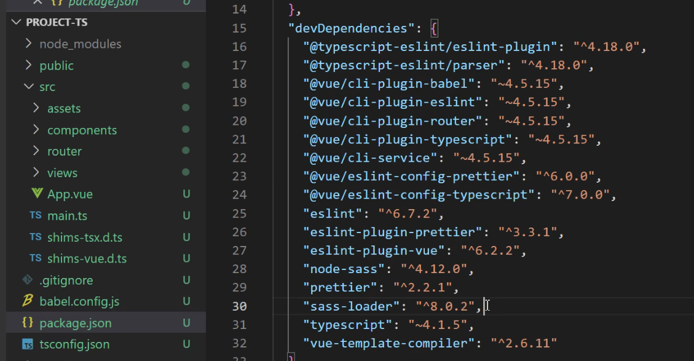Open shims-vue.d.ts file
The height and width of the screenshot is (361, 694).
click(x=87, y=259)
